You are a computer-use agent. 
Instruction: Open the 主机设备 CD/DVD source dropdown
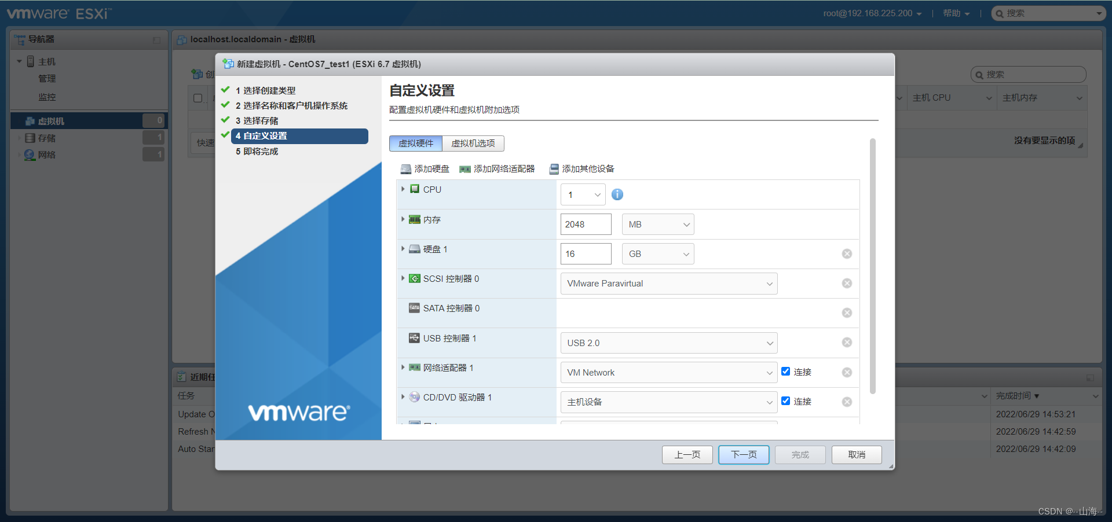669,402
